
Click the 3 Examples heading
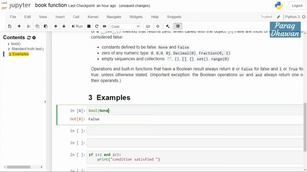click(x=109, y=97)
